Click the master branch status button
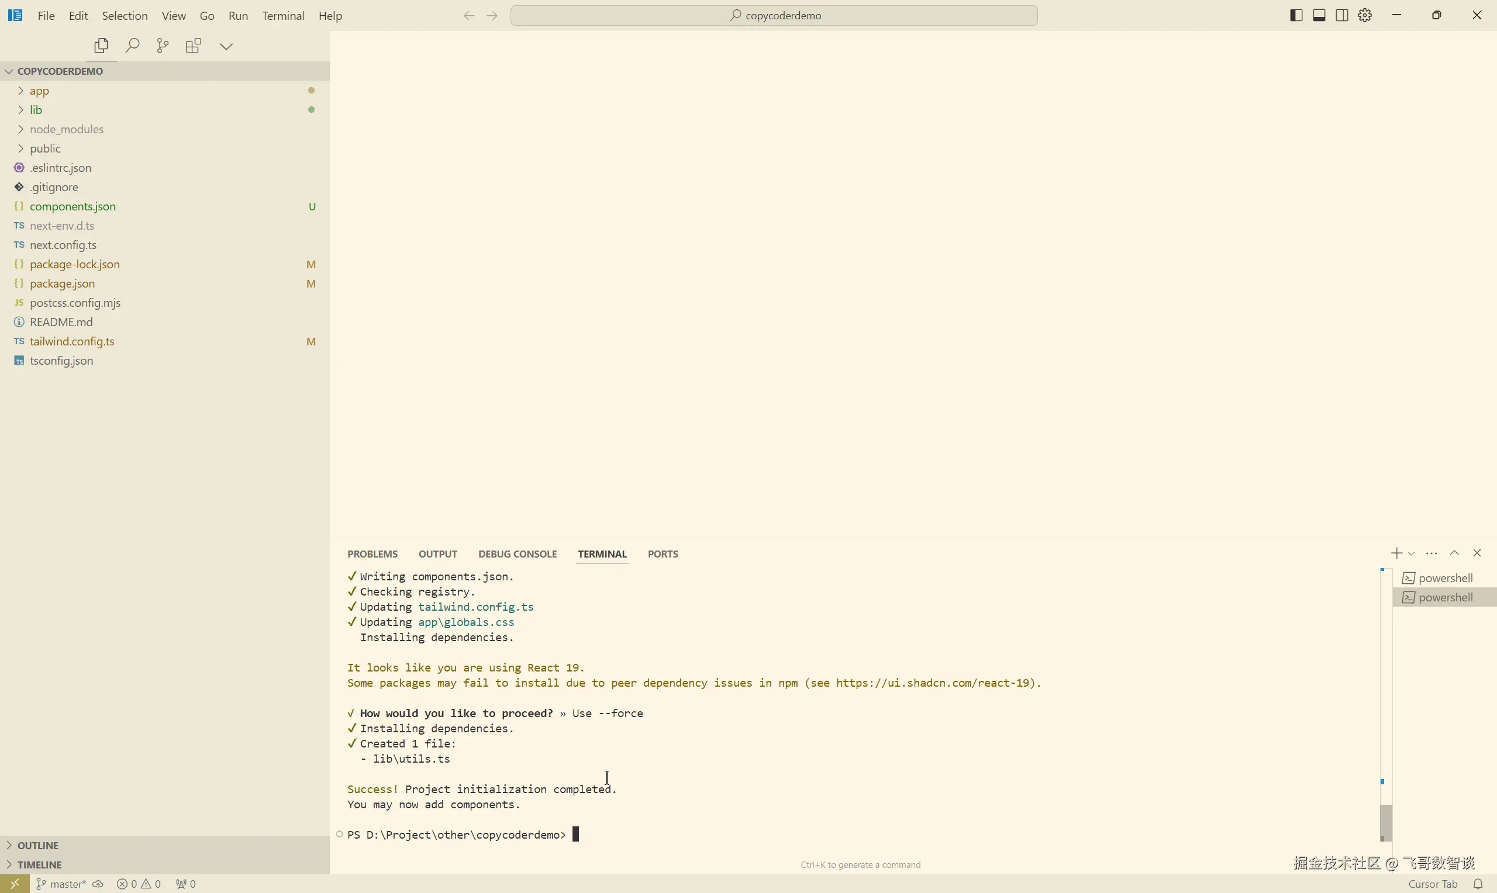The image size is (1497, 893). 62,884
